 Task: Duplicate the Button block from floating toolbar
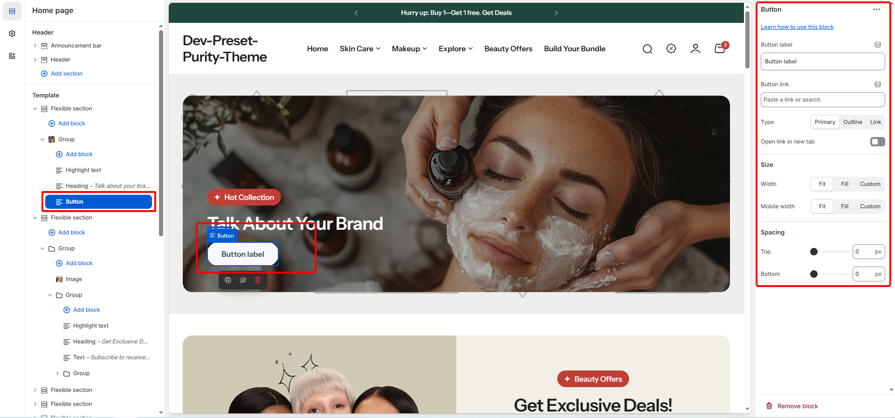(228, 280)
